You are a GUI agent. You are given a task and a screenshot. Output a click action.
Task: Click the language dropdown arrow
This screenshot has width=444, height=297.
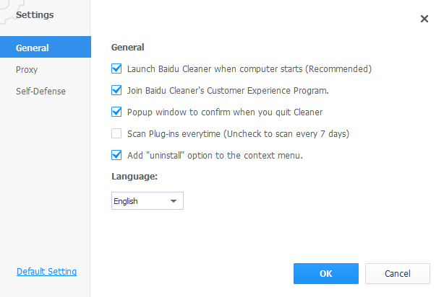point(174,201)
